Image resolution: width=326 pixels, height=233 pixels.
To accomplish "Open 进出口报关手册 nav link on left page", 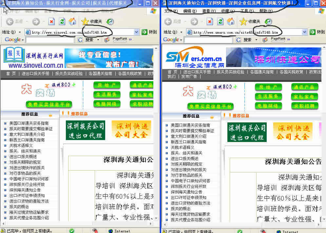I will click(x=36, y=74).
